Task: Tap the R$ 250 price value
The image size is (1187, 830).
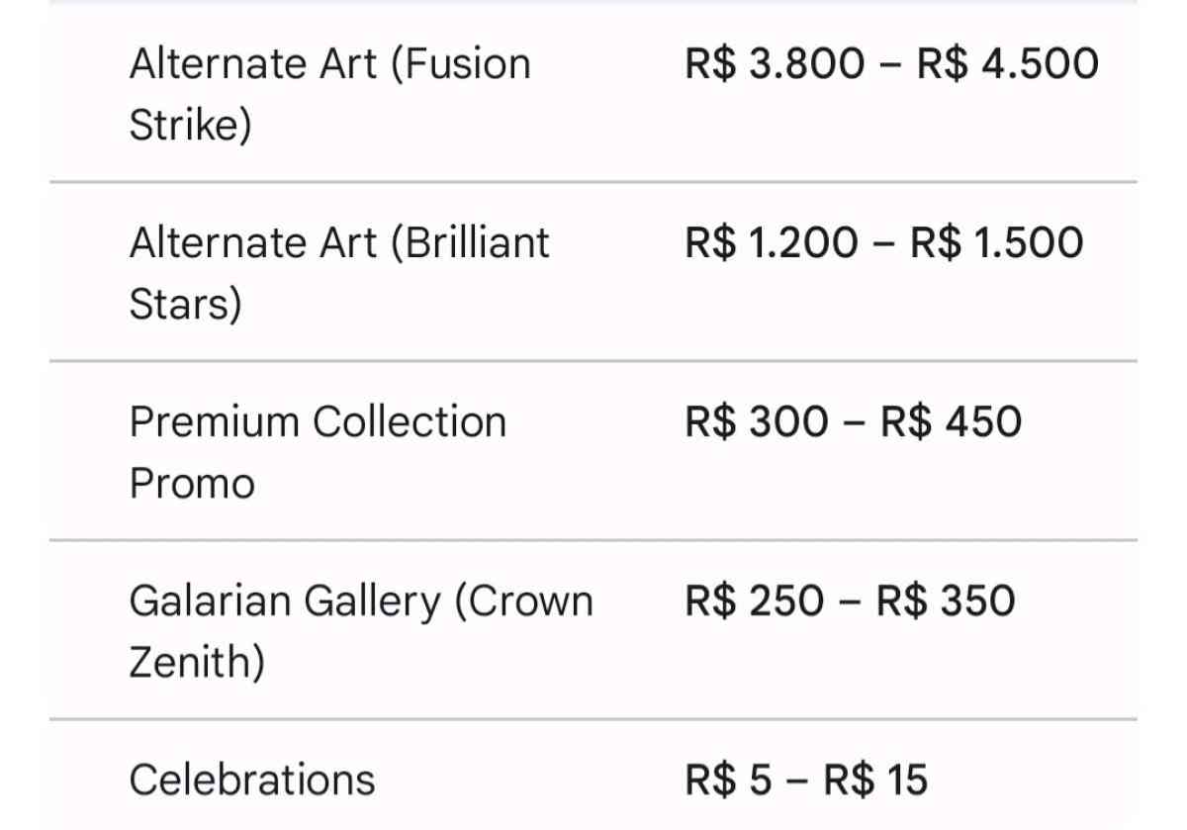Action: click(754, 601)
